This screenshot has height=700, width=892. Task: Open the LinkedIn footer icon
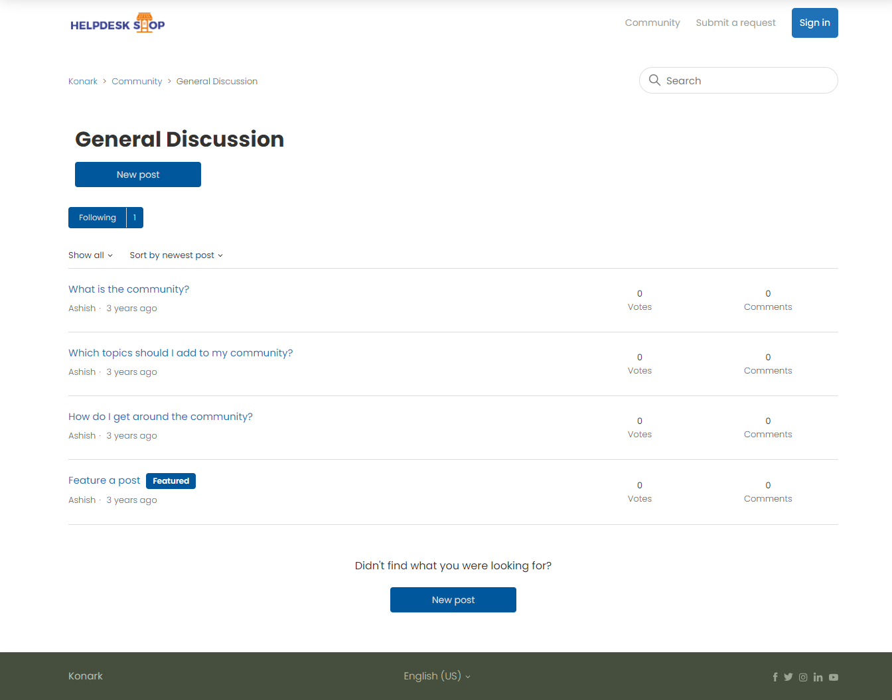click(x=818, y=677)
